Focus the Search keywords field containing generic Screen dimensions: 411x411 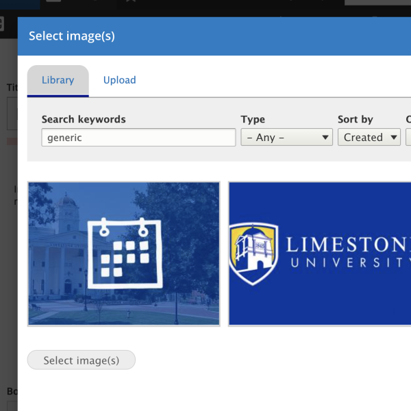tap(138, 138)
